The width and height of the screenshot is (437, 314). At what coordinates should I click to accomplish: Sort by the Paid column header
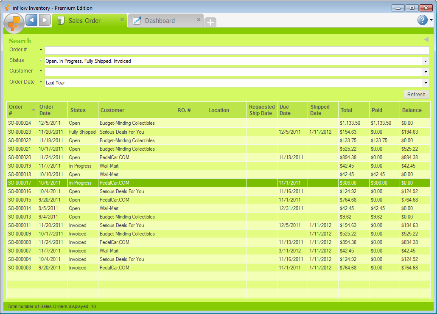pyautogui.click(x=385, y=110)
